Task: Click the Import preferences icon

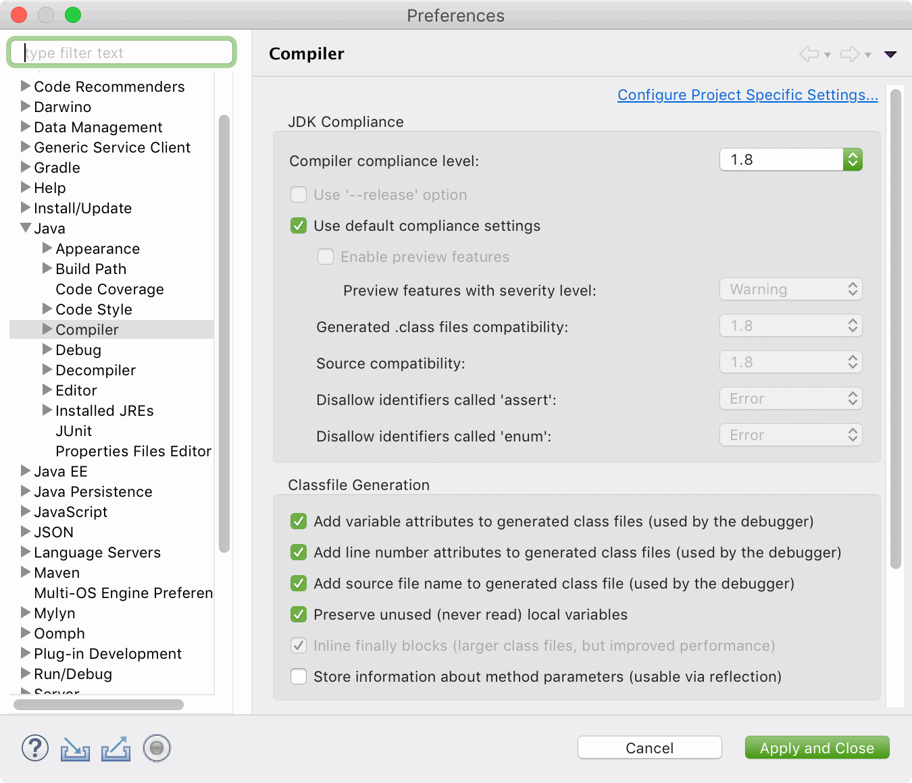Action: point(75,749)
